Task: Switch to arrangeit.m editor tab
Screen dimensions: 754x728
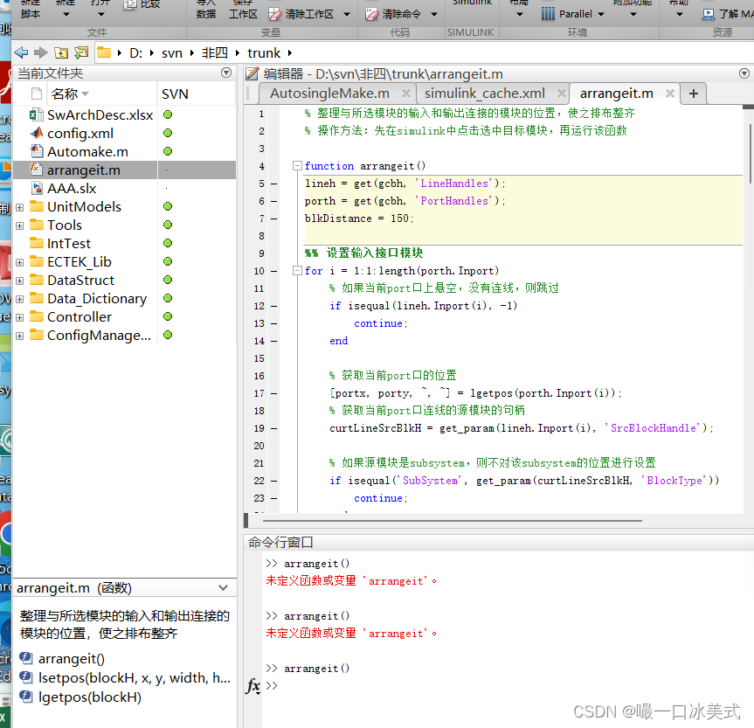Action: click(617, 94)
